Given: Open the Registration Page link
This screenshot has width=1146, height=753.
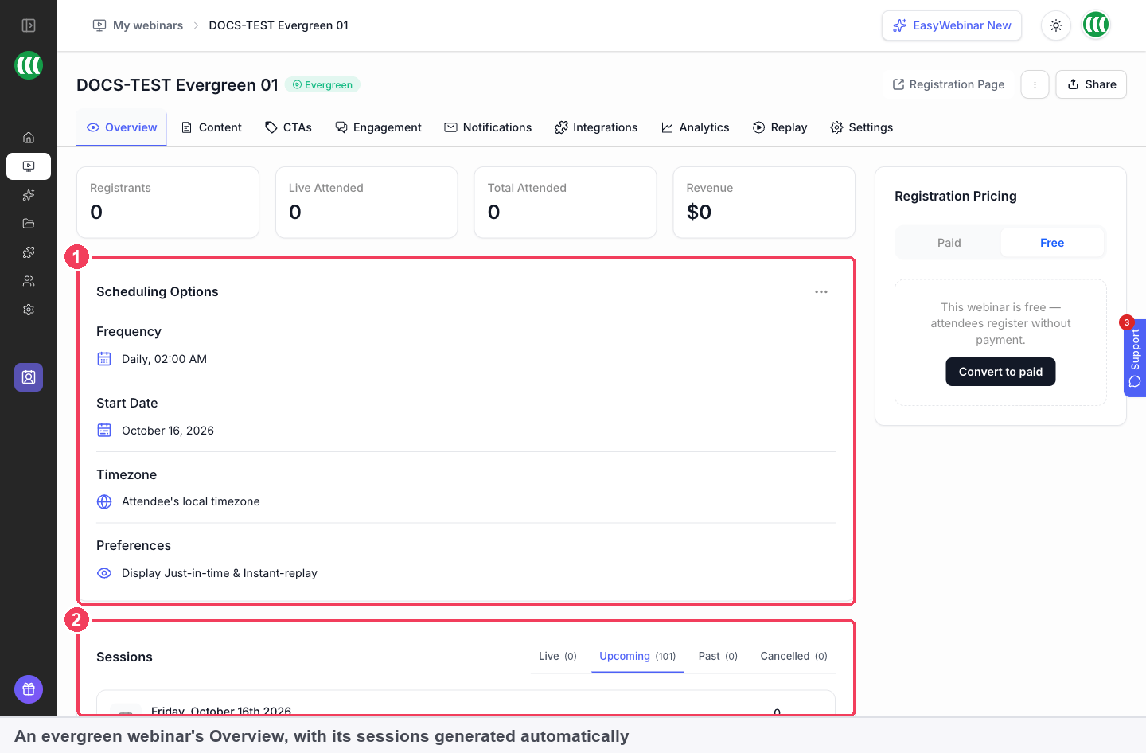Looking at the screenshot, I should [x=948, y=84].
